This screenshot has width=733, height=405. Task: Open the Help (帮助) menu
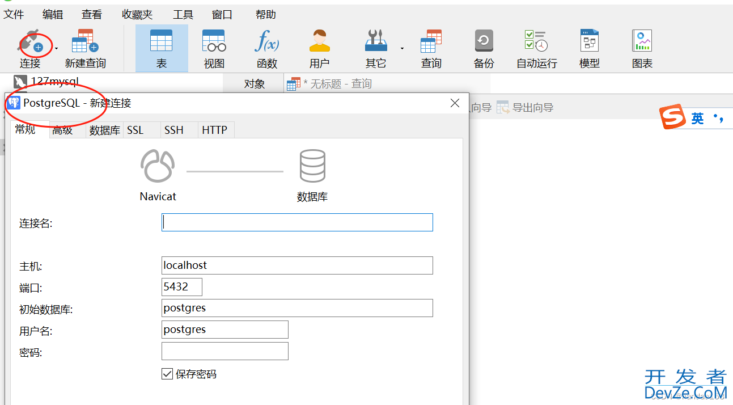(266, 15)
